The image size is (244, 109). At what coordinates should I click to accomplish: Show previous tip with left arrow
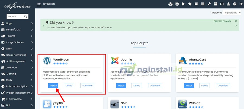[x=43, y=26]
